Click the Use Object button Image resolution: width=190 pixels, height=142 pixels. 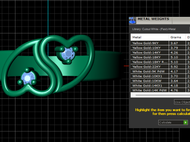click(x=182, y=102)
